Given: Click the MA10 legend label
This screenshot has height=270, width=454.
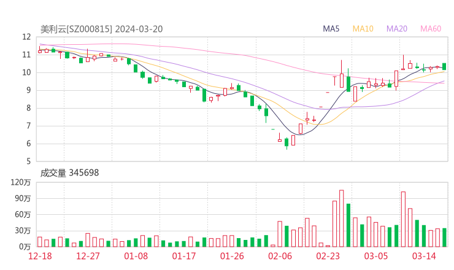Looking at the screenshot, I should click(x=363, y=29).
